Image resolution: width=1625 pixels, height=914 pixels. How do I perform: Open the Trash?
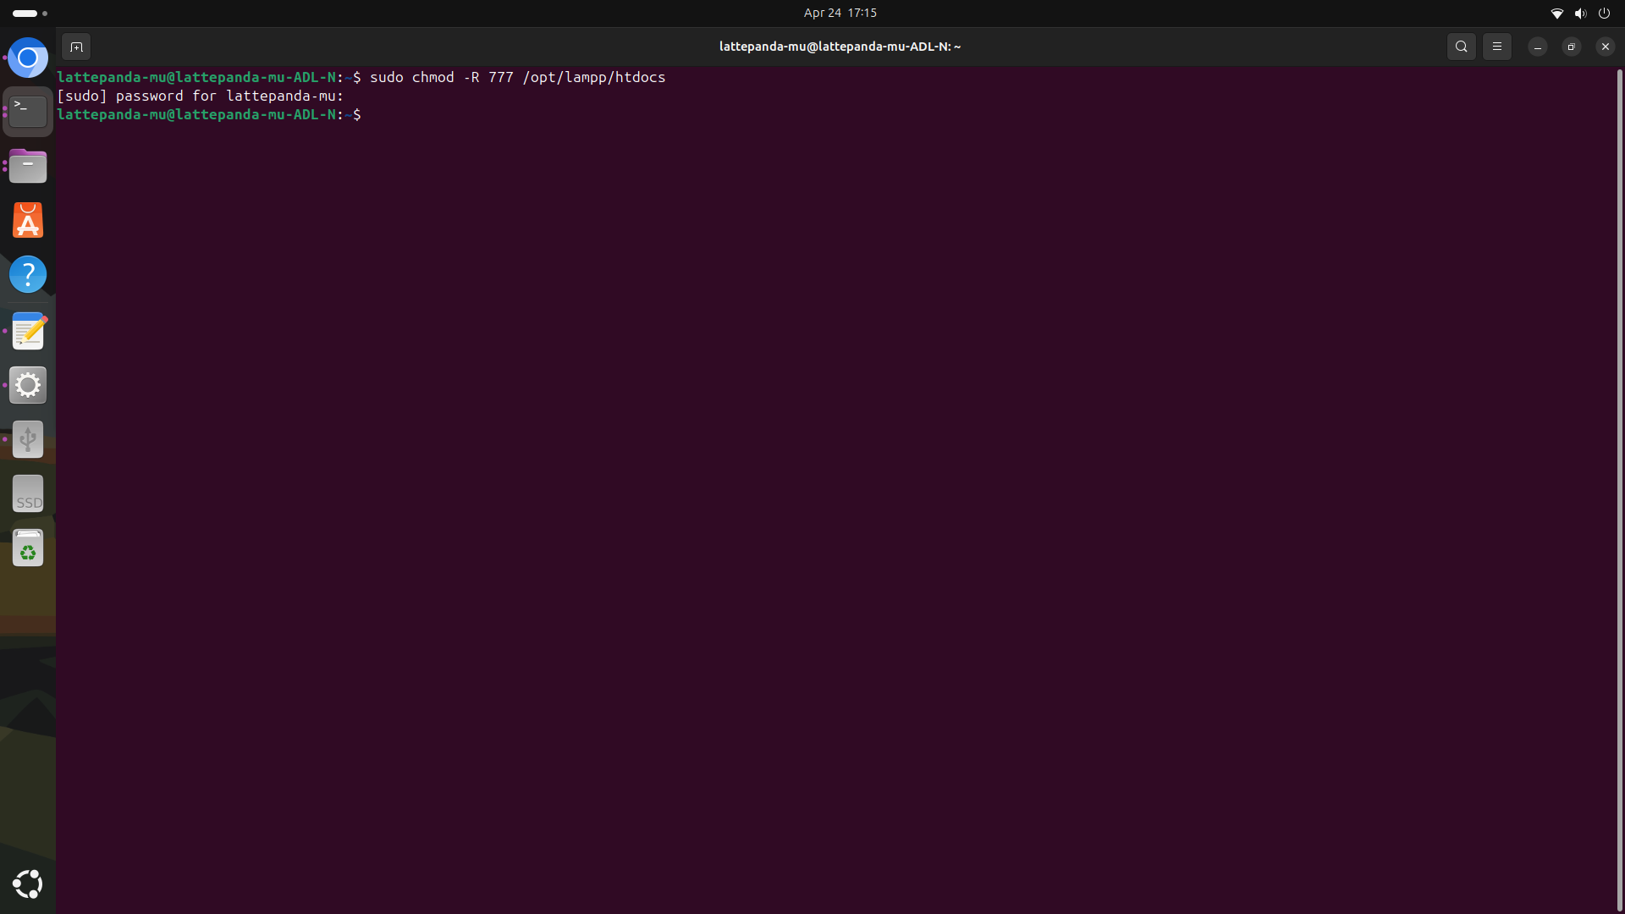pos(28,548)
